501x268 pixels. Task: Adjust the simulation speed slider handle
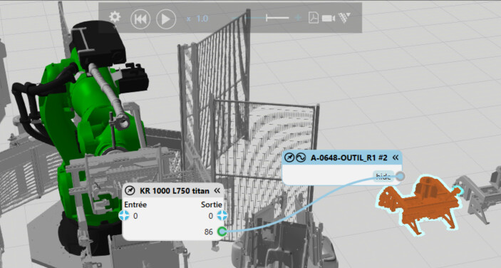[x=267, y=18]
